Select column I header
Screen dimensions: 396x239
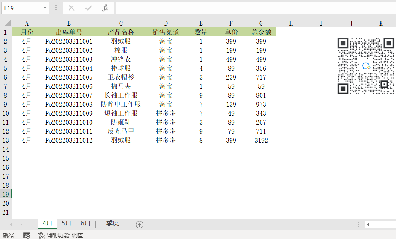321,23
